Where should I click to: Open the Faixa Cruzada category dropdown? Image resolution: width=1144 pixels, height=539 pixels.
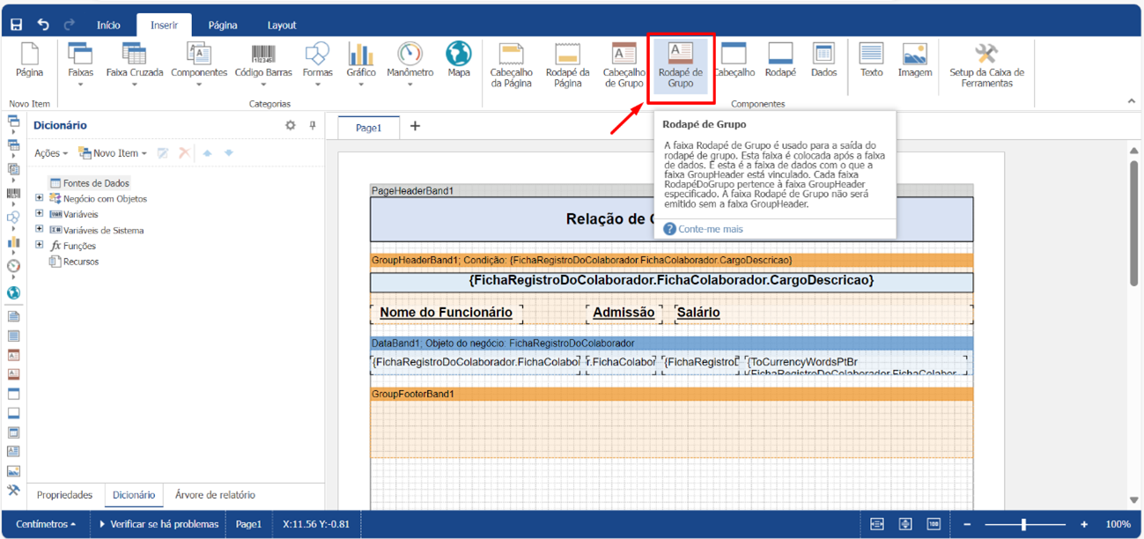pyautogui.click(x=135, y=63)
